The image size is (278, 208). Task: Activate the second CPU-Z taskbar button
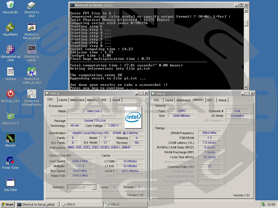[x=126, y=204]
